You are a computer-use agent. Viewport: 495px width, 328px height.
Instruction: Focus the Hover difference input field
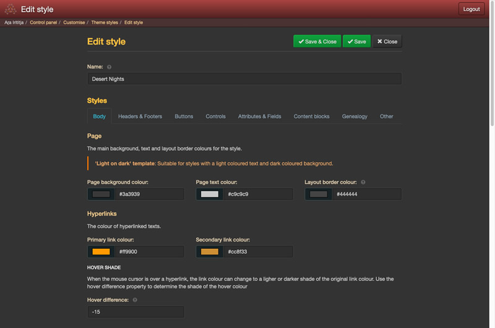point(136,312)
